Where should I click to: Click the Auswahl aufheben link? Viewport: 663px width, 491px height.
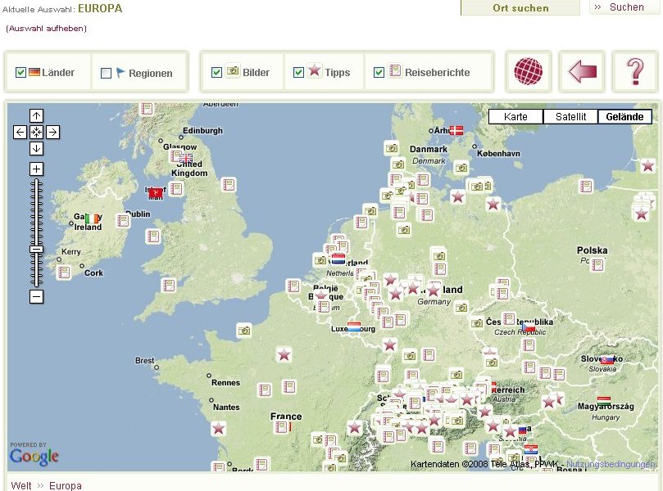[46, 29]
